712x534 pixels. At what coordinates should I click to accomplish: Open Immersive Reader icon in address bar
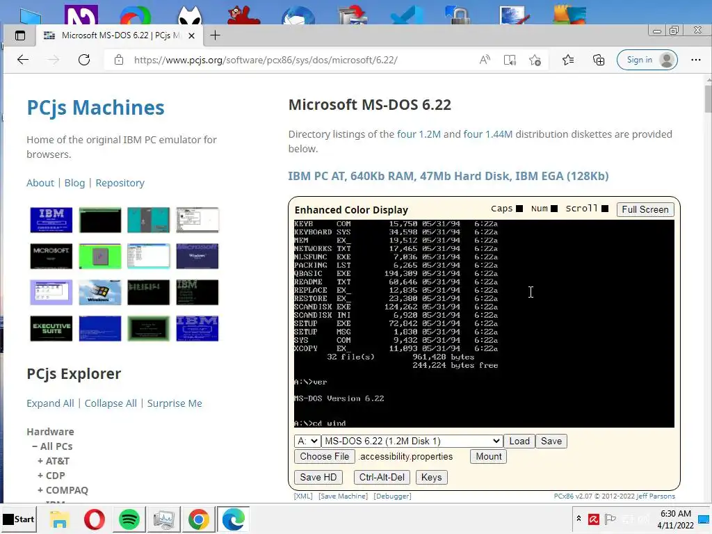pyautogui.click(x=510, y=60)
